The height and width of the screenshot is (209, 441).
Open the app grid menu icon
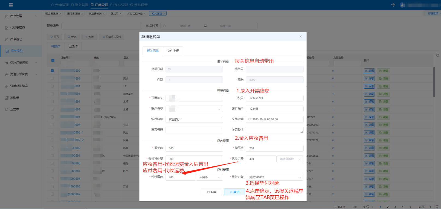click(x=11, y=5)
